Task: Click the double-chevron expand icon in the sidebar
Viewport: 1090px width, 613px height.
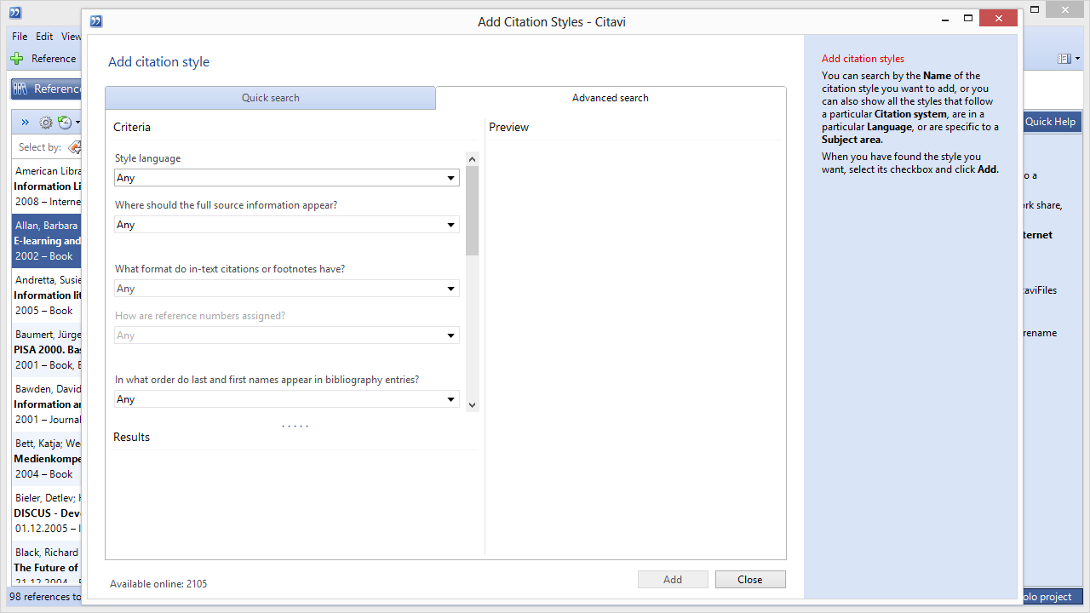Action: (x=24, y=122)
